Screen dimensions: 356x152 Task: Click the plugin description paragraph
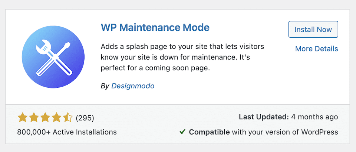click(x=182, y=58)
